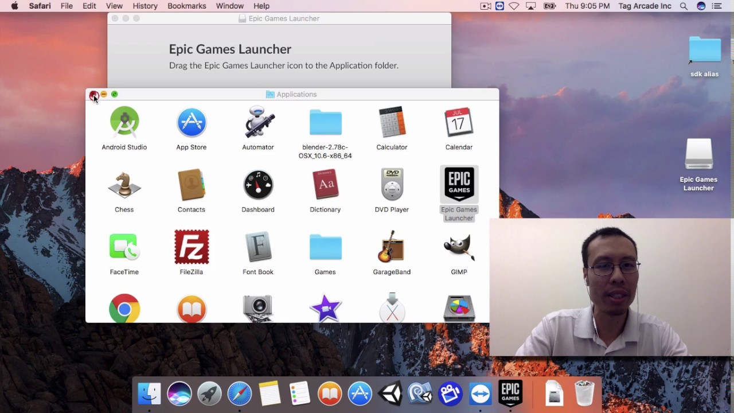Open Android Studio in the Applications window
The image size is (734, 413).
pos(124,122)
